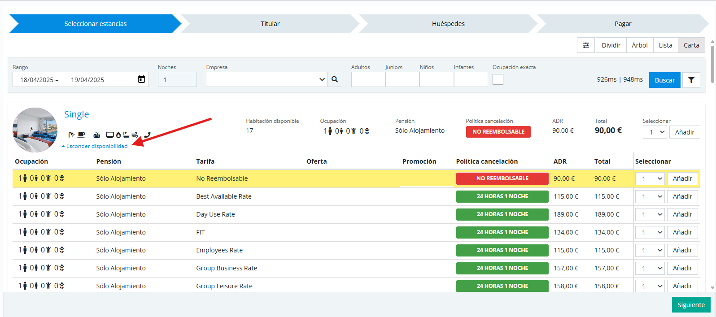This screenshot has width=716, height=317.
Task: Open the funnel filter icon next to Buscar
Action: [x=691, y=80]
